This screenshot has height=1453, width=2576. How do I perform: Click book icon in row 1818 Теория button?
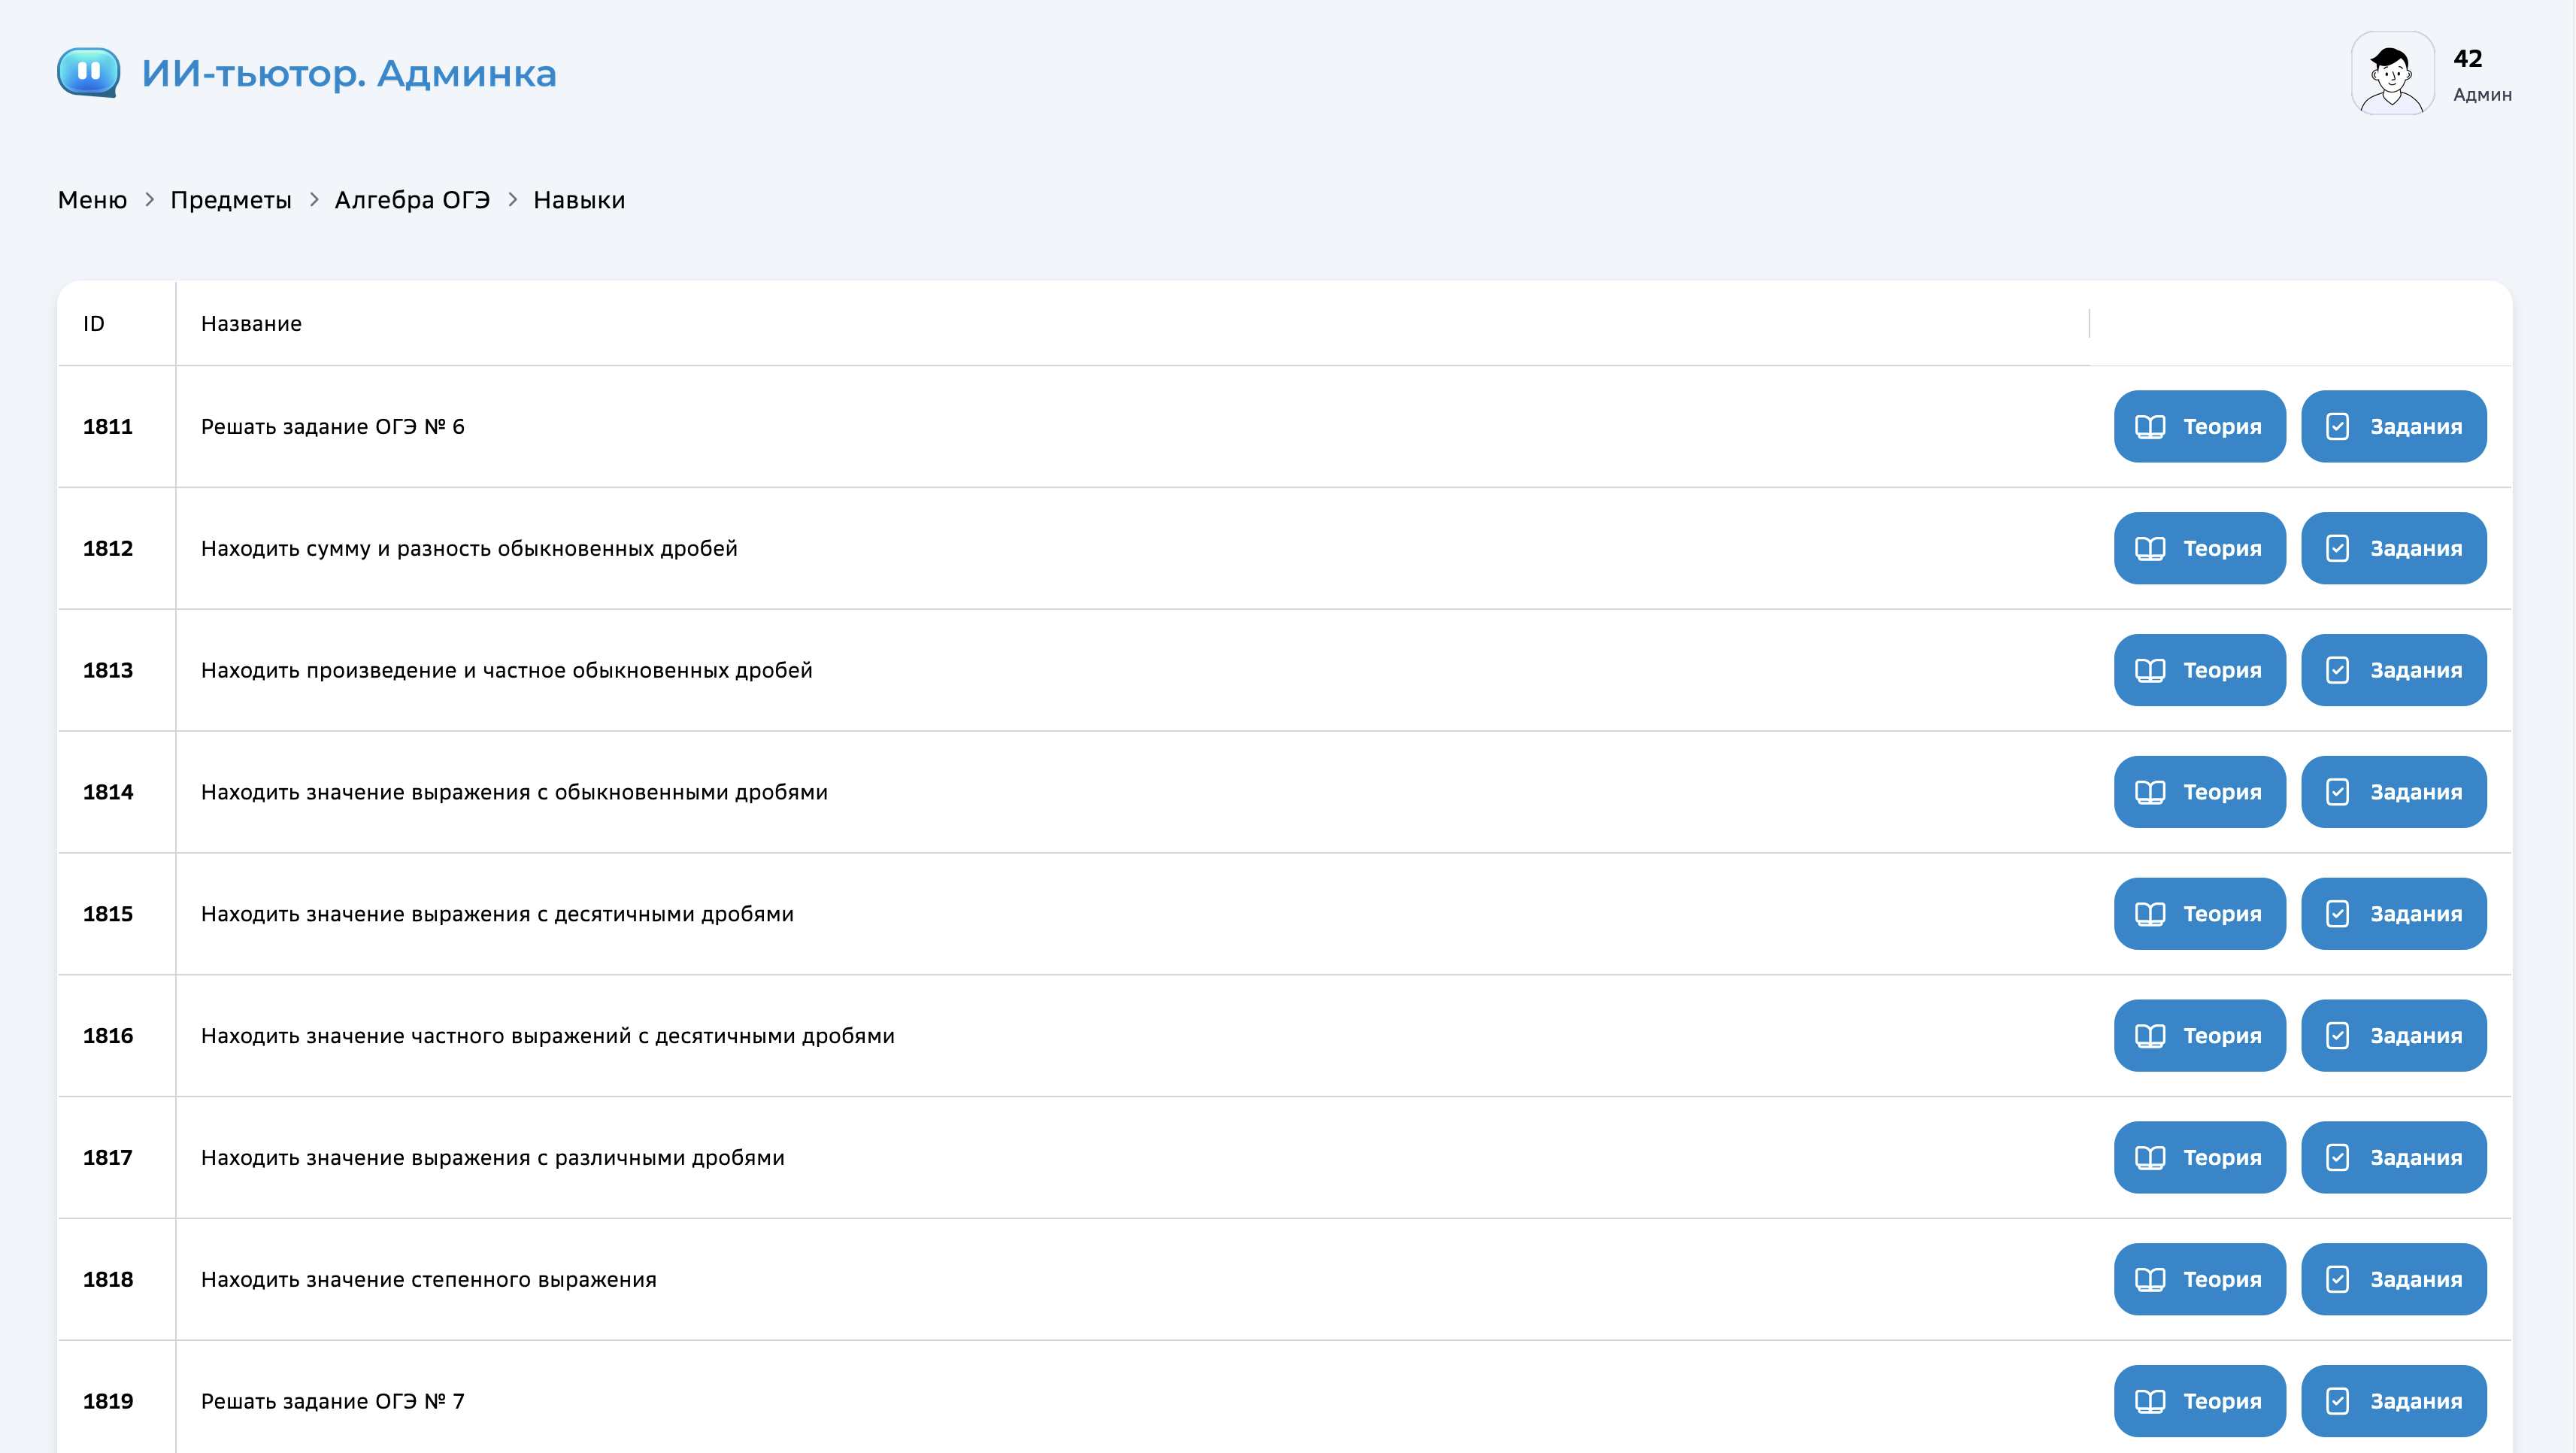[2150, 1280]
